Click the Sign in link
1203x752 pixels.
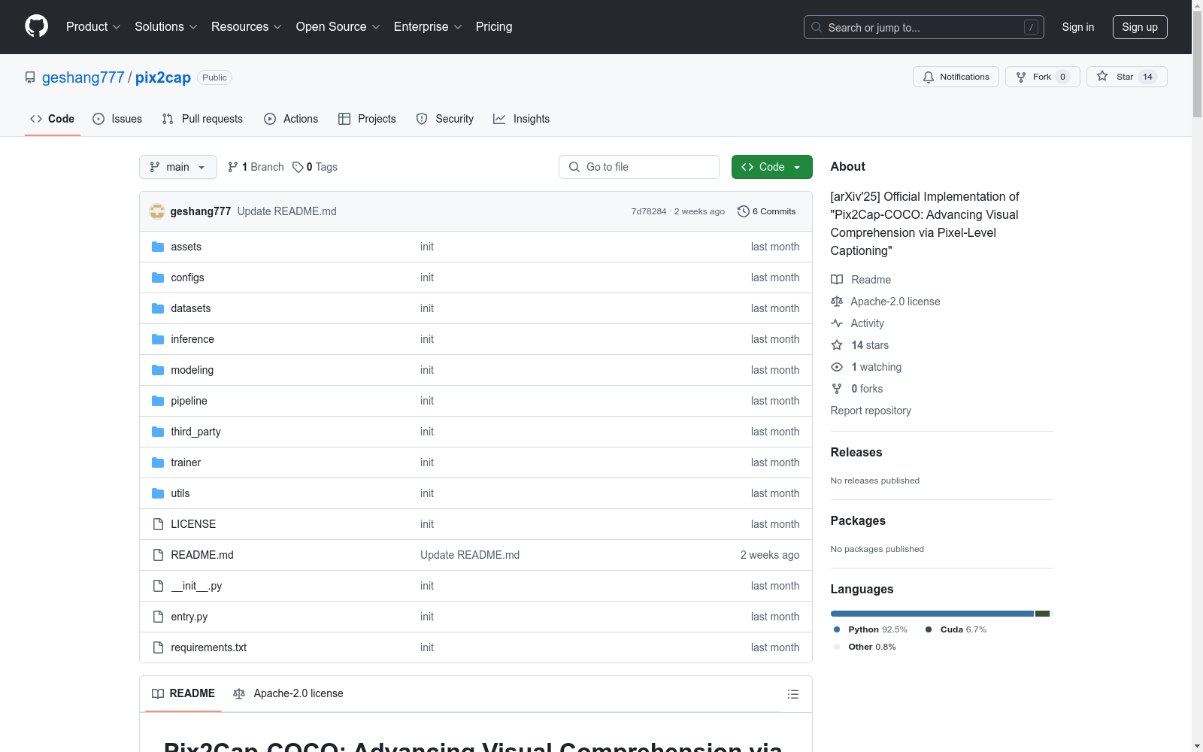click(x=1078, y=27)
